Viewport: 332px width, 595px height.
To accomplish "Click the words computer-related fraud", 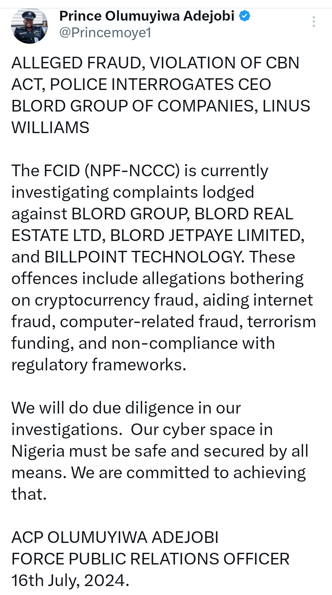I will [149, 322].
